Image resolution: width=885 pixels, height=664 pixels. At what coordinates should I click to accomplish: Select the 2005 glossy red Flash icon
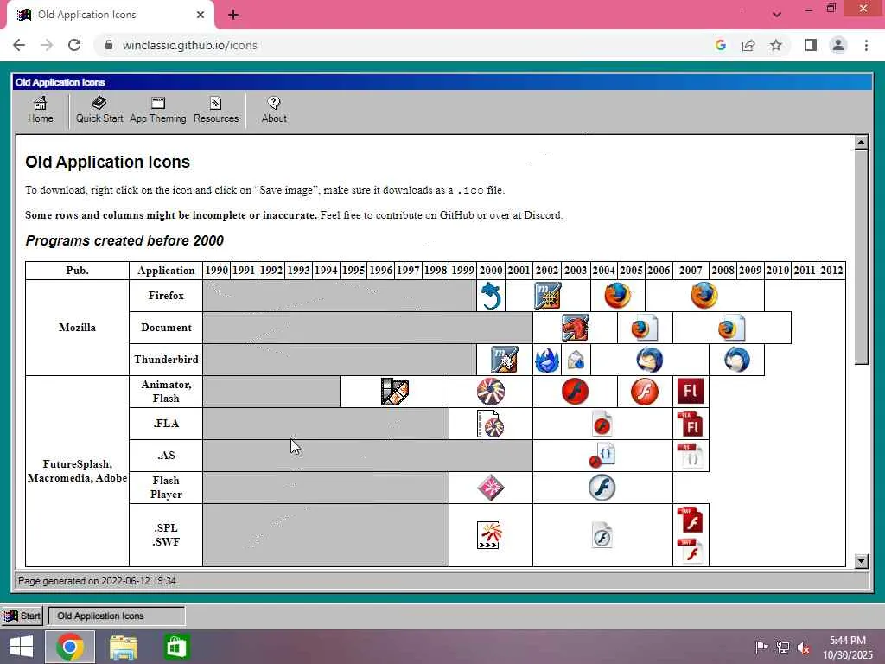645,392
